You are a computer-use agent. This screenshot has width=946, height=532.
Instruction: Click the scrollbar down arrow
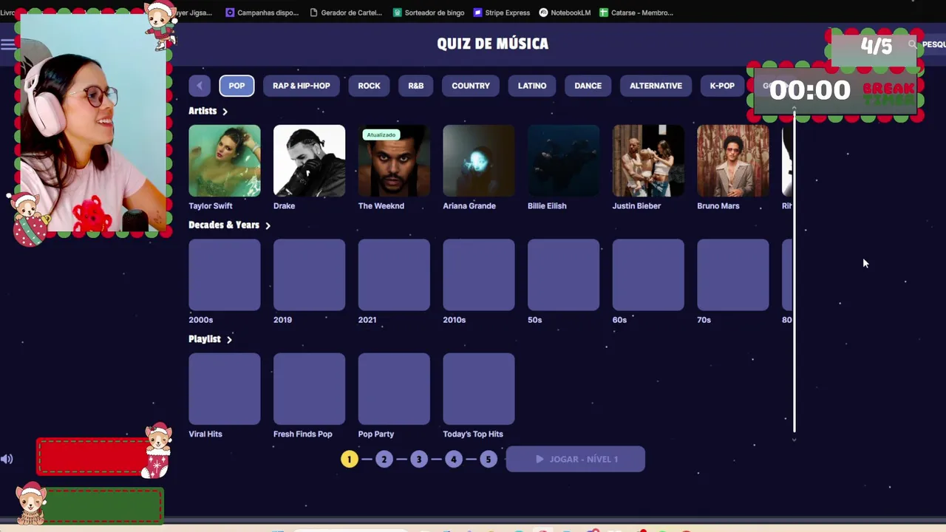coord(794,439)
